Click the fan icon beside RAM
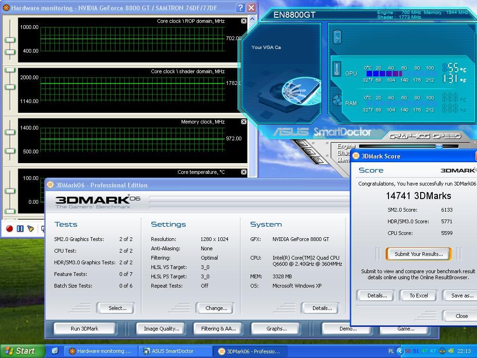The image size is (477, 358). (337, 101)
